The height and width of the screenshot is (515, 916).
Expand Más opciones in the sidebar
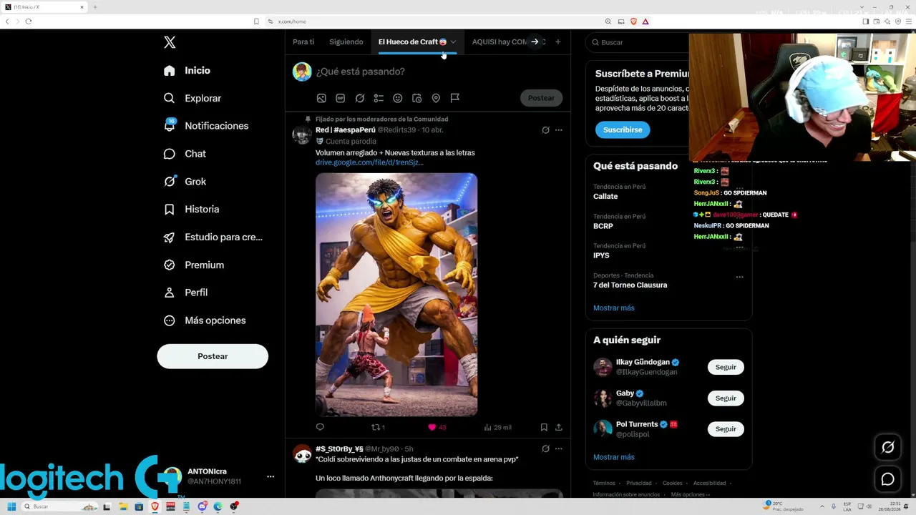pyautogui.click(x=204, y=320)
